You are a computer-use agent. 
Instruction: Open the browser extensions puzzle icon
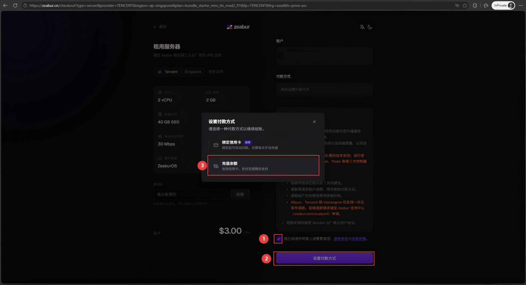[x=475, y=5]
